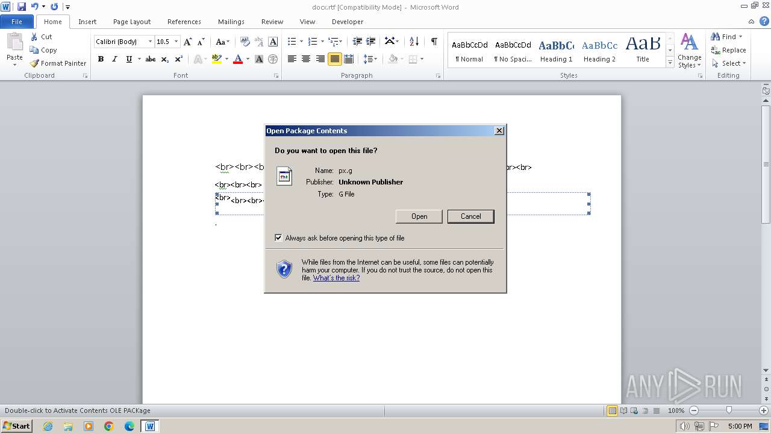771x434 pixels.
Task: Click the Replace button
Action: (x=728, y=50)
